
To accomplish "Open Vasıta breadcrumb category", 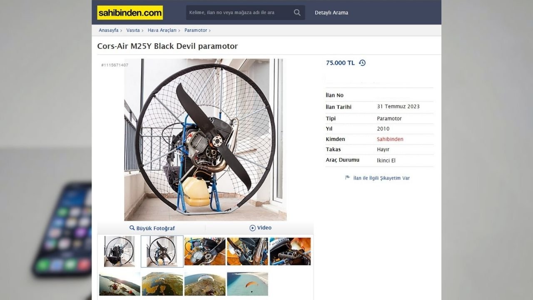I will click(x=133, y=30).
